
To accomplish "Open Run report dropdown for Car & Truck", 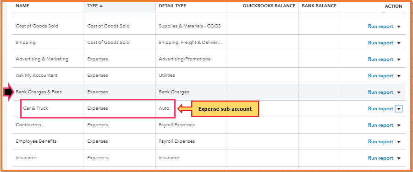I will tap(399, 108).
